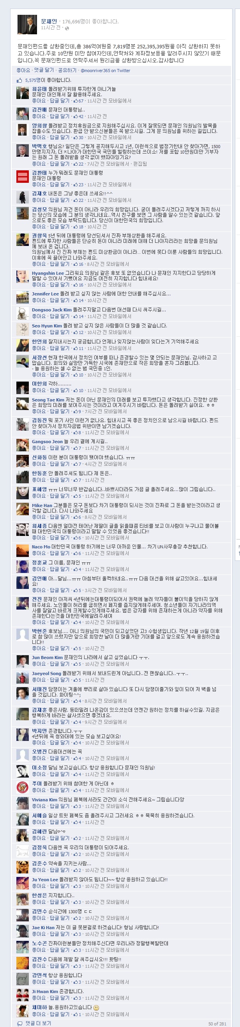Screen dimensions: 240x1027
Task: Open 문재인's profile picture at the top
Action: pos(27,25)
